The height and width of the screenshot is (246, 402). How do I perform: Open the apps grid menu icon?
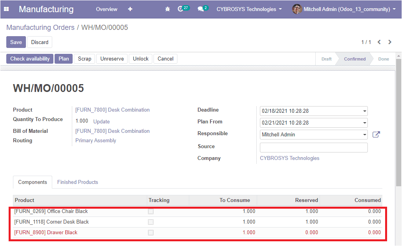[x=6, y=9]
